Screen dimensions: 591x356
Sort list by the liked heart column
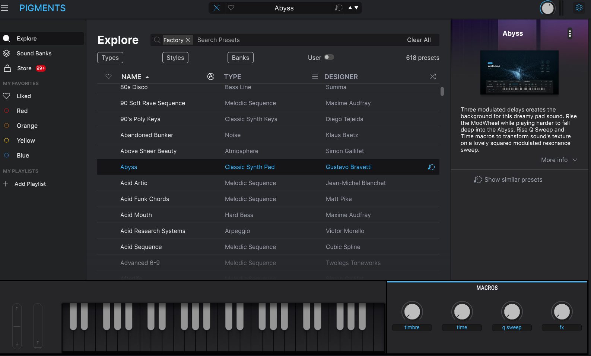pyautogui.click(x=108, y=77)
